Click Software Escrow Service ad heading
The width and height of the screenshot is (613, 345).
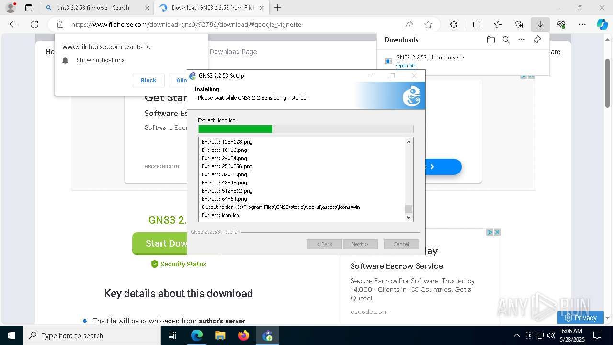(x=397, y=266)
